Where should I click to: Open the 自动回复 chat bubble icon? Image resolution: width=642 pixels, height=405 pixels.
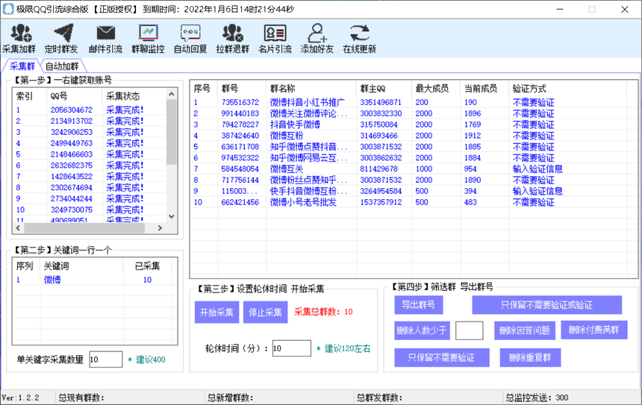point(190,39)
